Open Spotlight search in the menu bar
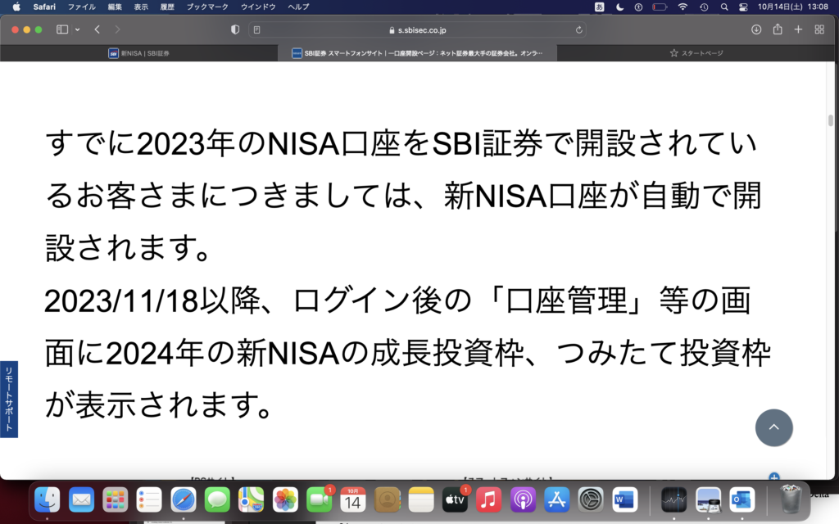This screenshot has width=839, height=524. click(723, 7)
